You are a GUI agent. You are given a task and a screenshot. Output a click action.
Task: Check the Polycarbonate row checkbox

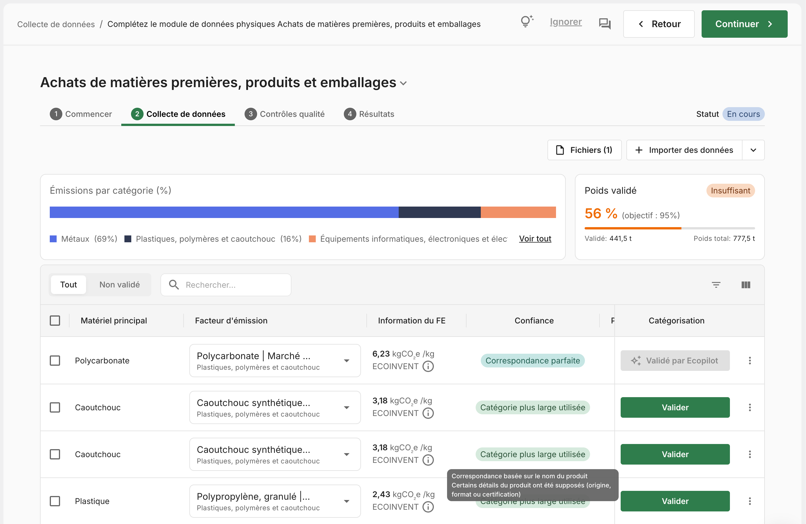pos(55,361)
